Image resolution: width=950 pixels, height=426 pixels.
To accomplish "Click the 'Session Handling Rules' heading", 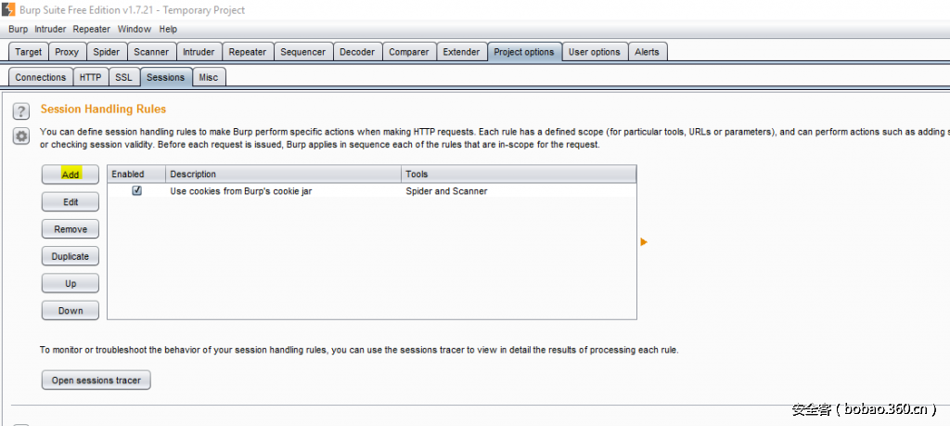I will tap(103, 110).
